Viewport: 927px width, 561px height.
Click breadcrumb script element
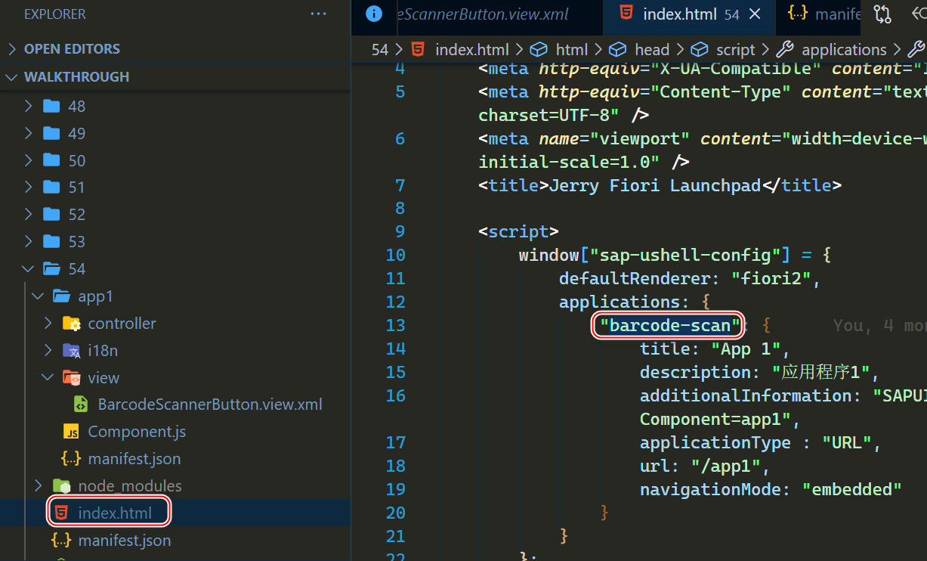coord(736,50)
